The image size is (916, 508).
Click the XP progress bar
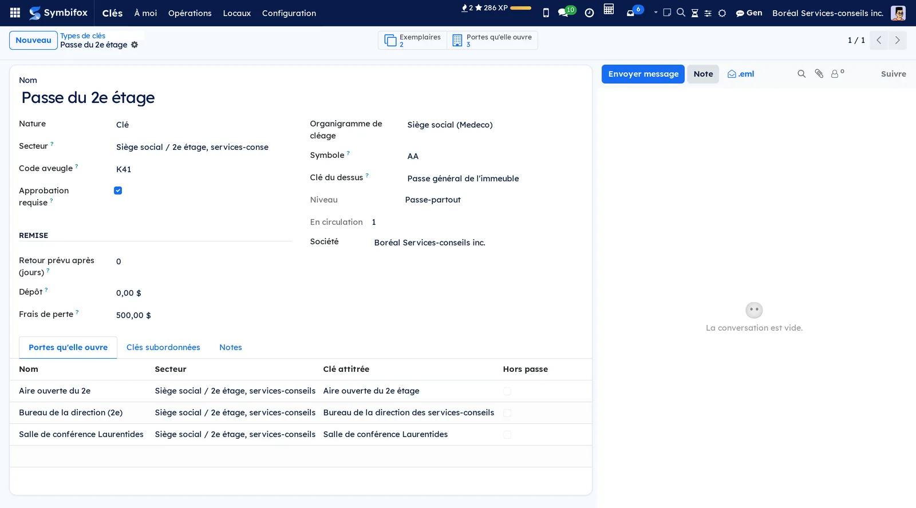[520, 8]
